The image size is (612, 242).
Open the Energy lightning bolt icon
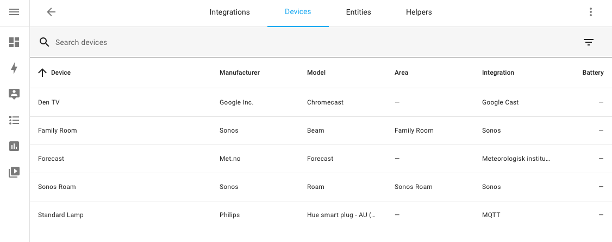pos(14,68)
